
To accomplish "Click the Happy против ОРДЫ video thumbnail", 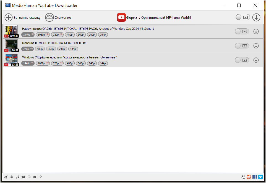I will click(x=11, y=31).
